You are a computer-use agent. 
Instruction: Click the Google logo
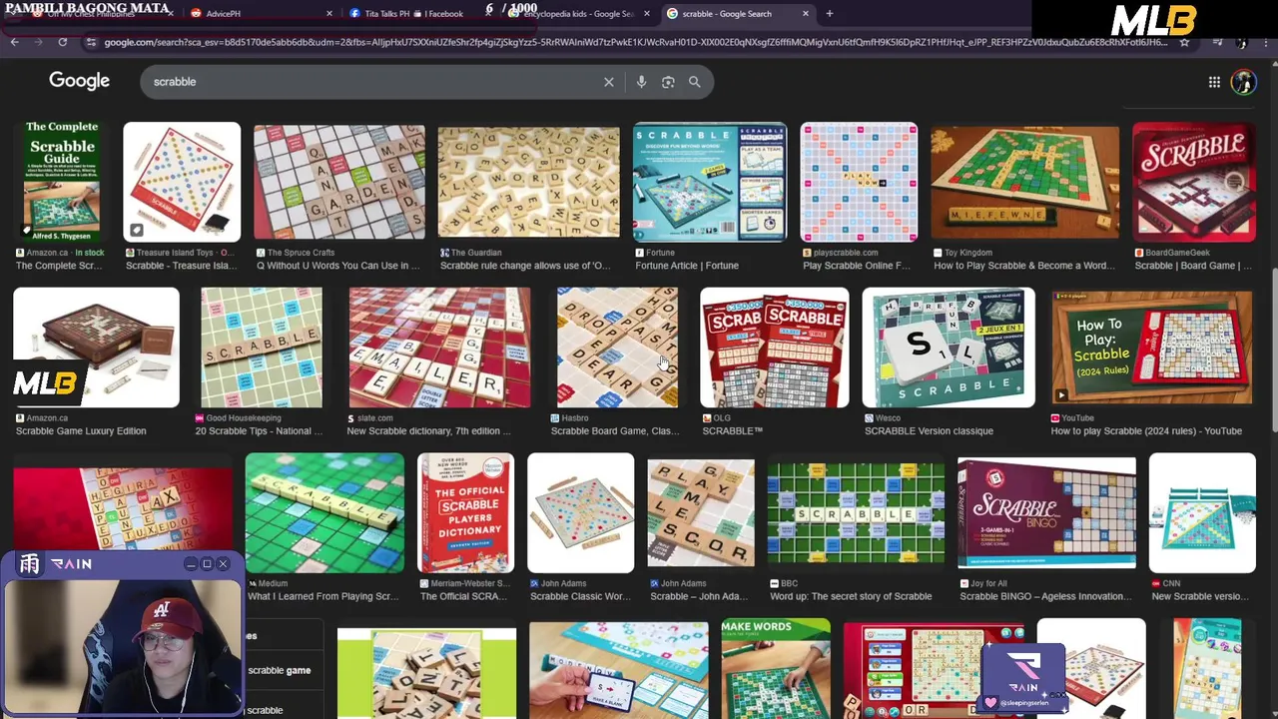(79, 81)
